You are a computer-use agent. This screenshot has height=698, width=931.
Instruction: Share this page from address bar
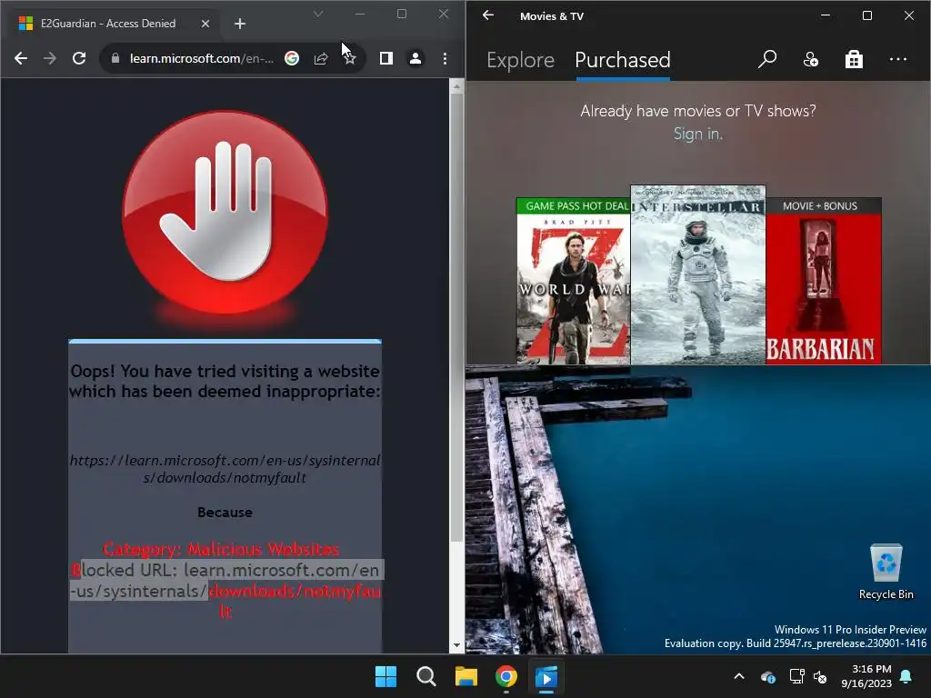pyautogui.click(x=321, y=58)
